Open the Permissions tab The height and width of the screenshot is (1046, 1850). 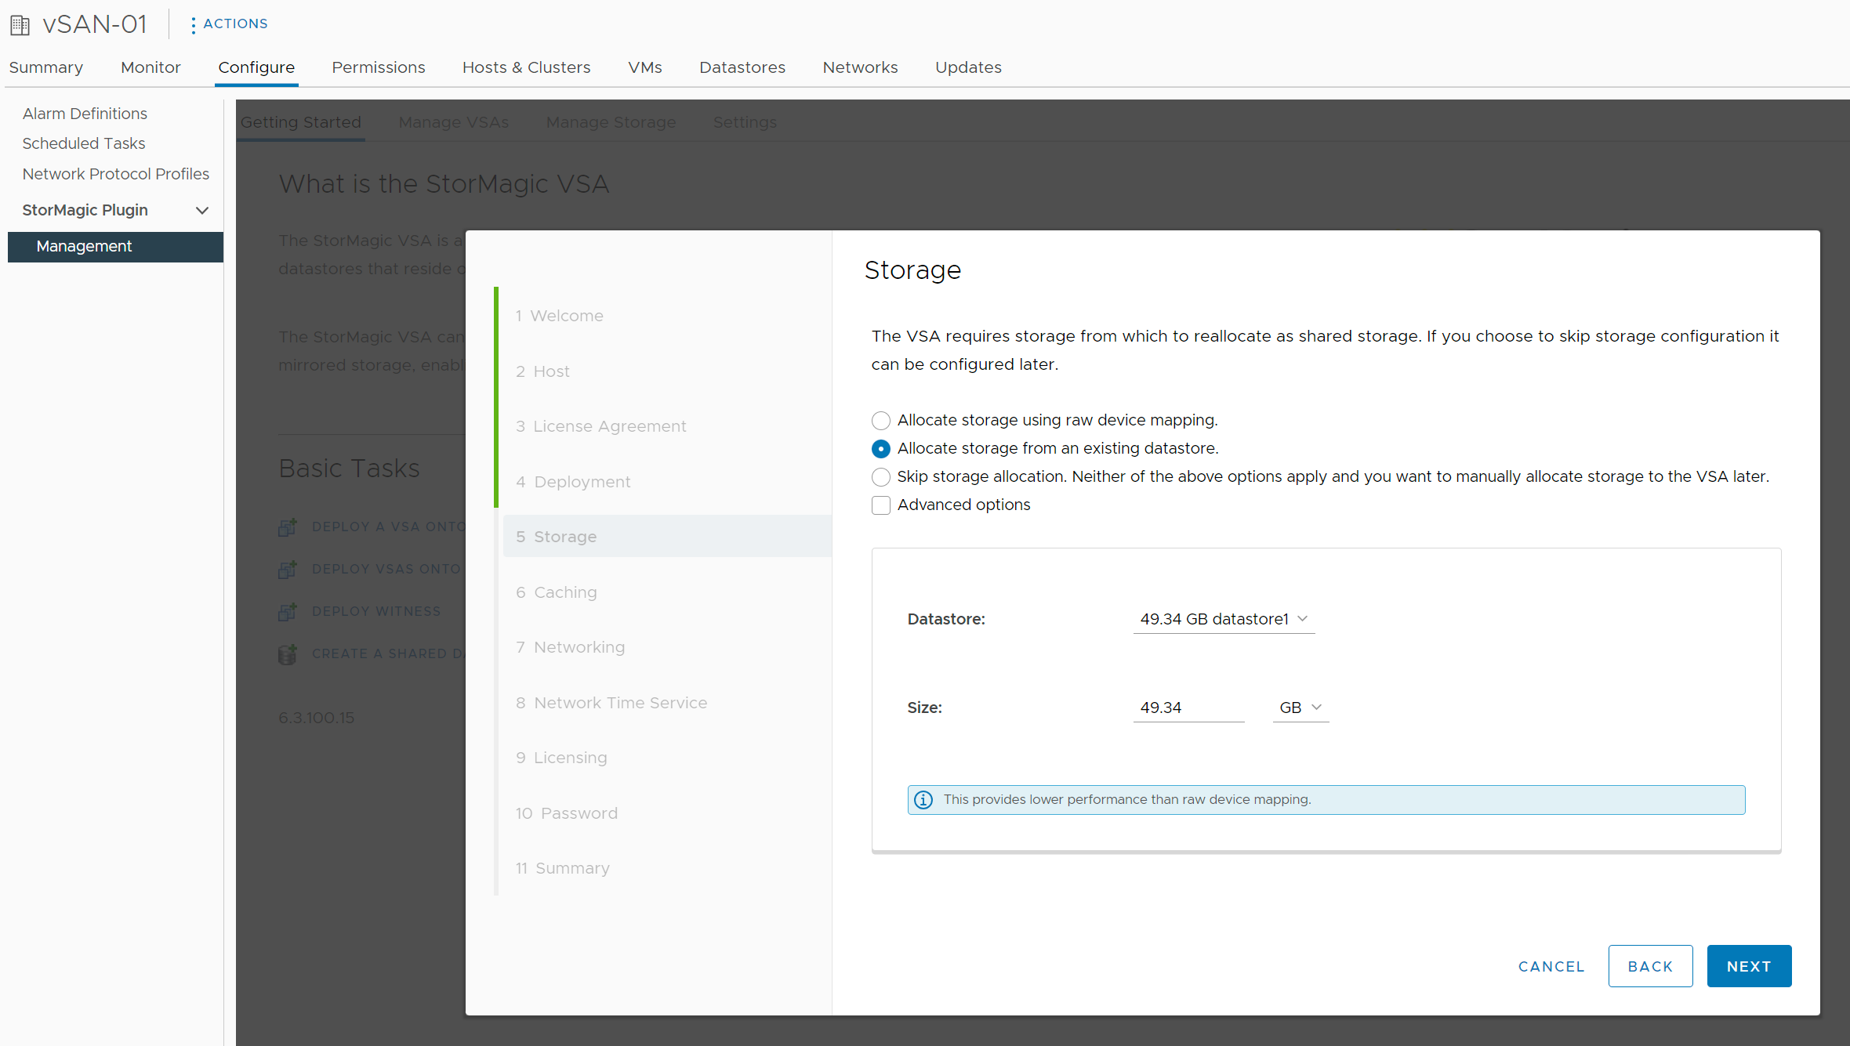point(378,67)
